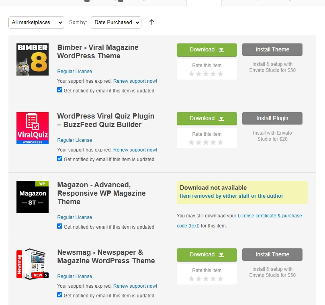Rate Bimber four stars
The image size is (325, 305).
pyautogui.click(x=213, y=74)
